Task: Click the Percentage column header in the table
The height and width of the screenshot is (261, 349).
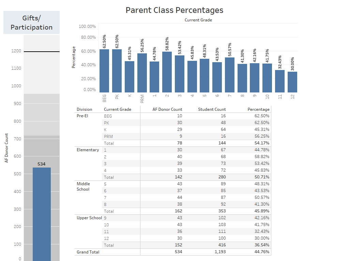Action: coord(258,109)
